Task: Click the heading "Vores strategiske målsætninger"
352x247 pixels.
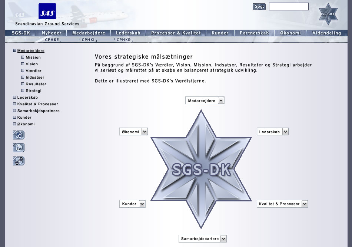Action: 144,57
